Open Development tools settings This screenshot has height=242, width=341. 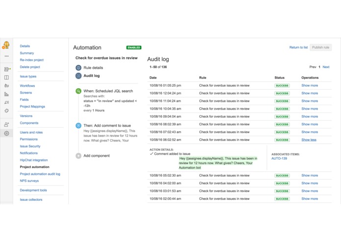click(x=33, y=190)
